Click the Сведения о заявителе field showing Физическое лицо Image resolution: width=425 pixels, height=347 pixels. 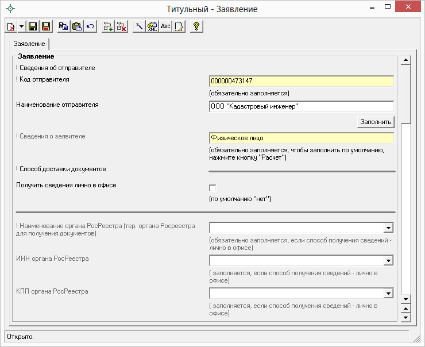(302, 138)
